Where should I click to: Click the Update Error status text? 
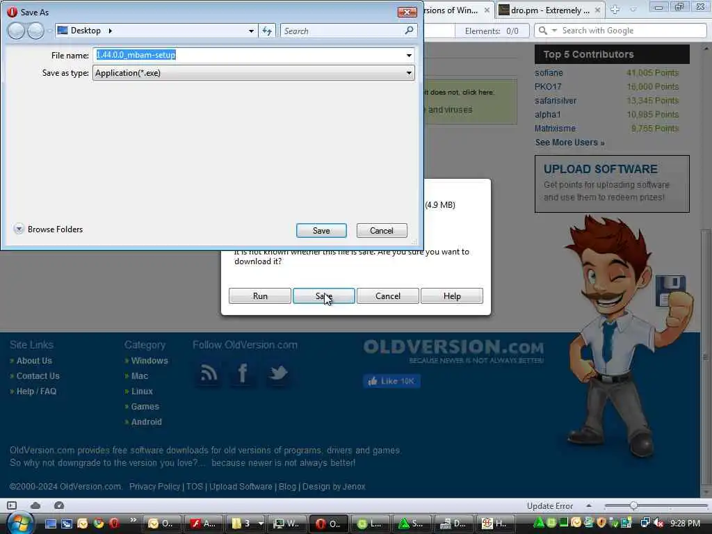point(550,506)
